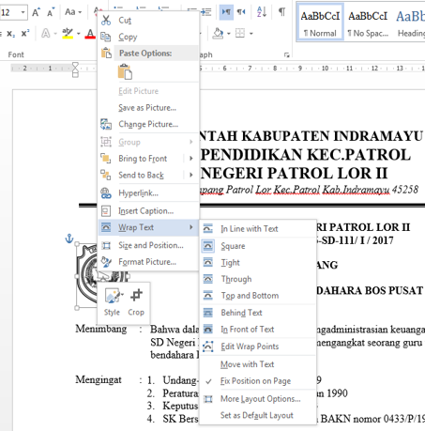The width and height of the screenshot is (425, 431).
Task: Expand the Wrap Text submenu arrow
Action: pos(191,227)
